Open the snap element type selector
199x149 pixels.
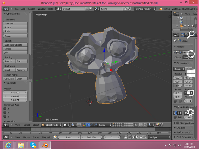(151, 125)
